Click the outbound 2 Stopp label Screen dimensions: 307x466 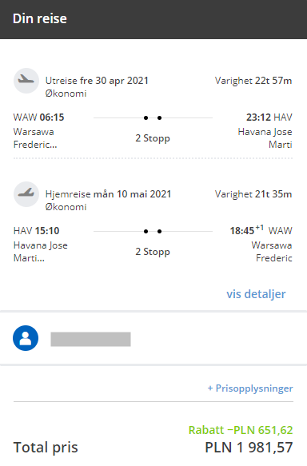153,138
